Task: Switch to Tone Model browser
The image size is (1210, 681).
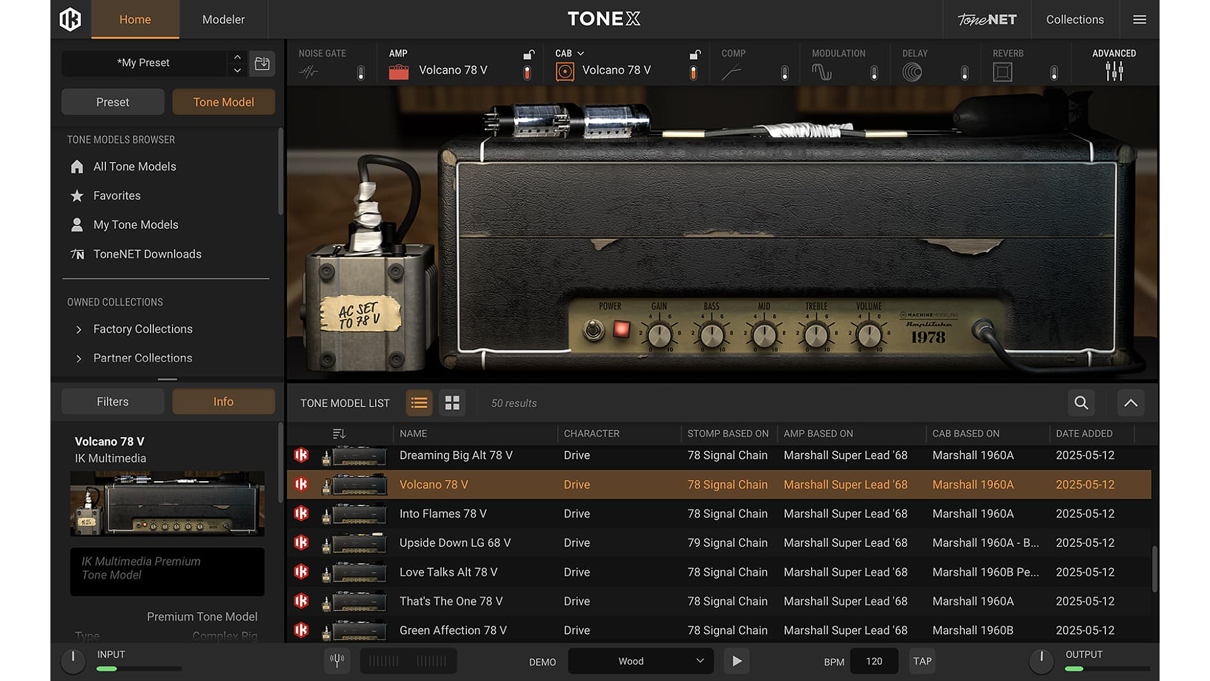Action: point(223,102)
